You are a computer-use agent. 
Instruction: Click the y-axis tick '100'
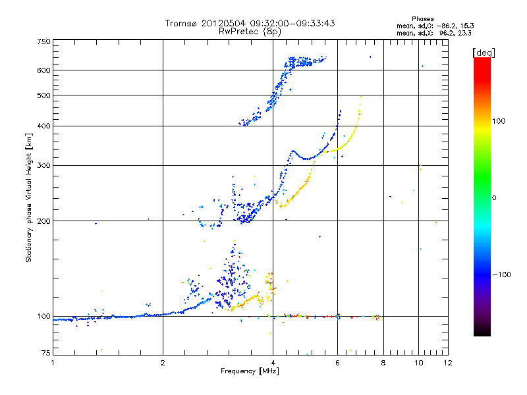point(43,317)
